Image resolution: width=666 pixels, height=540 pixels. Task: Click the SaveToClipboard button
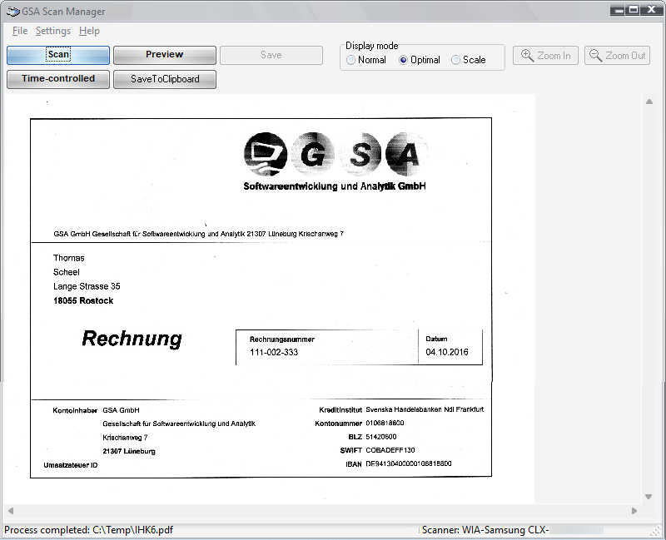point(165,79)
